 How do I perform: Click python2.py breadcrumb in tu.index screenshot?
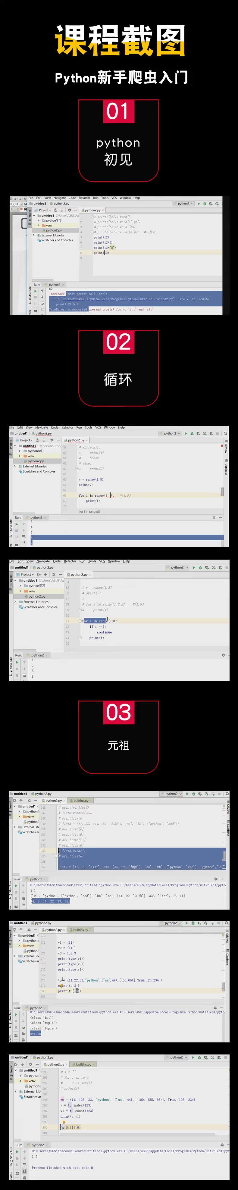click(43, 1057)
